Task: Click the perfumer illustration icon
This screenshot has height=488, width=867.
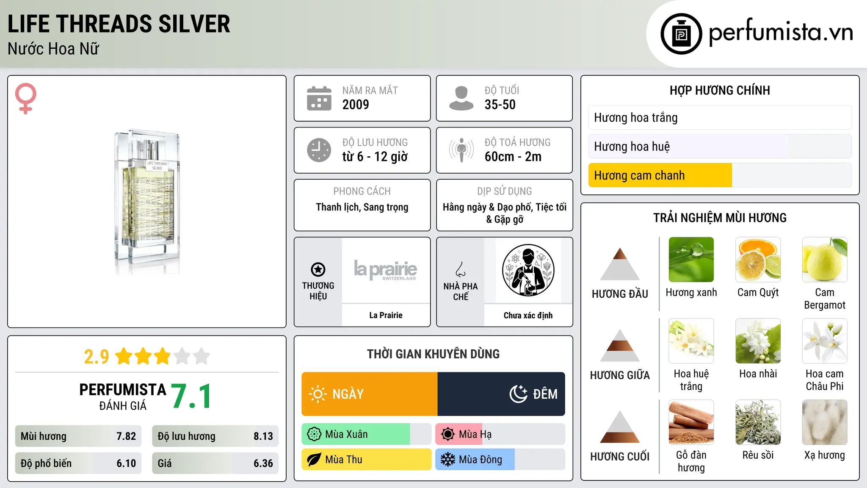Action: (x=528, y=270)
